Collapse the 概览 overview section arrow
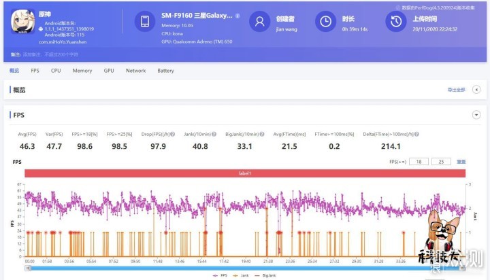490x280 pixels. pyautogui.click(x=476, y=90)
